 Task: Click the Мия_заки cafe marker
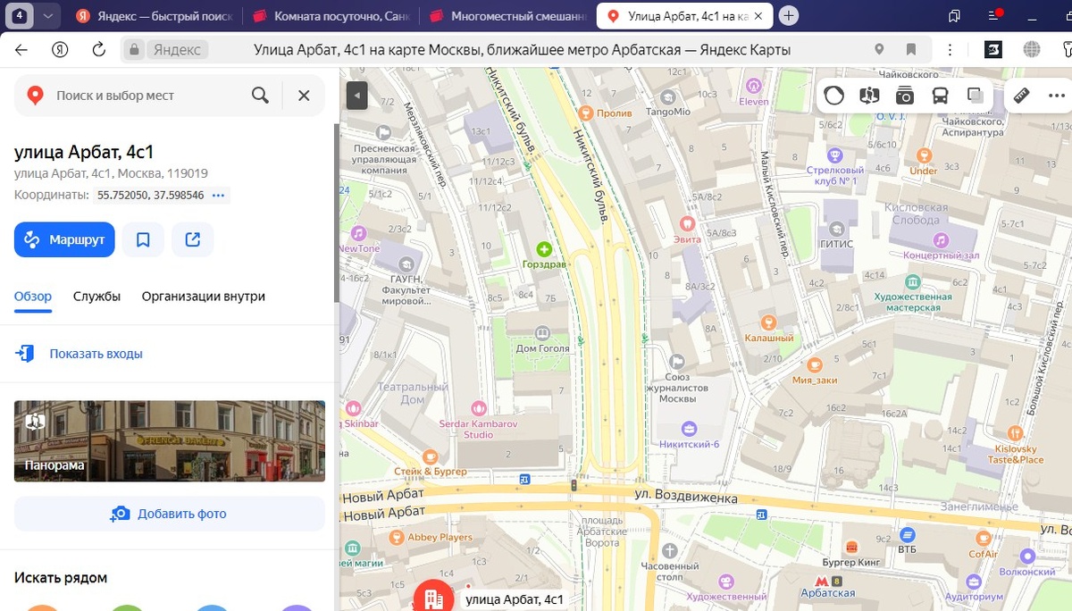814,364
